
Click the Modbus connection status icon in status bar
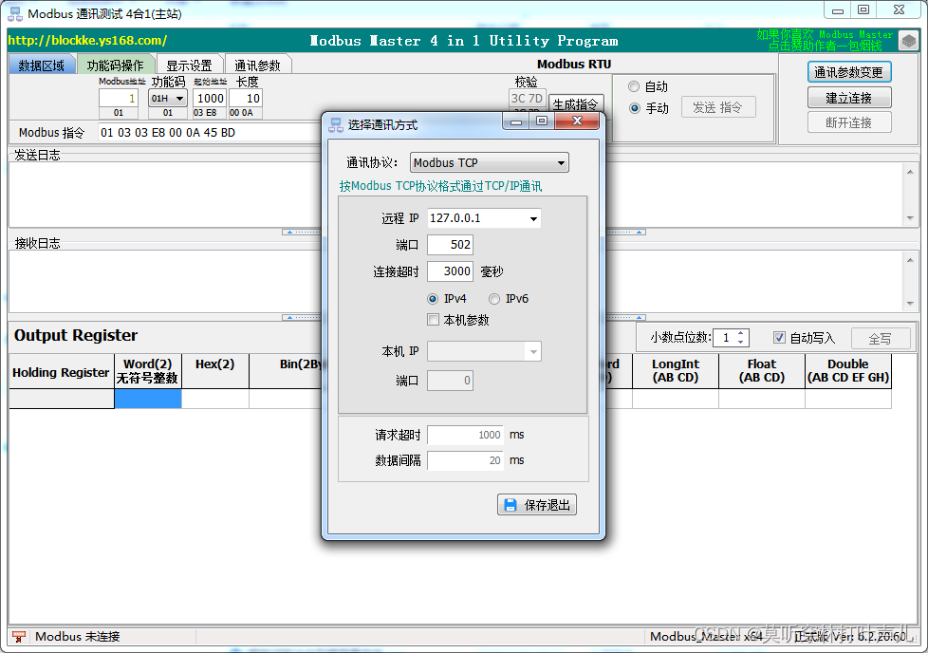tap(19, 637)
